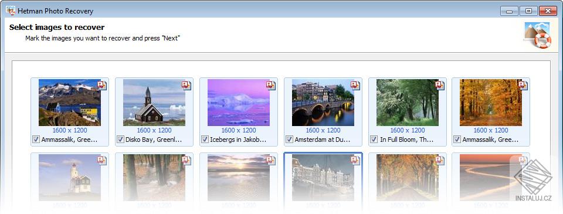This screenshot has width=563, height=214.
Task: Click the image badge on In Full Bloom thumbnail
Action: 440,85
